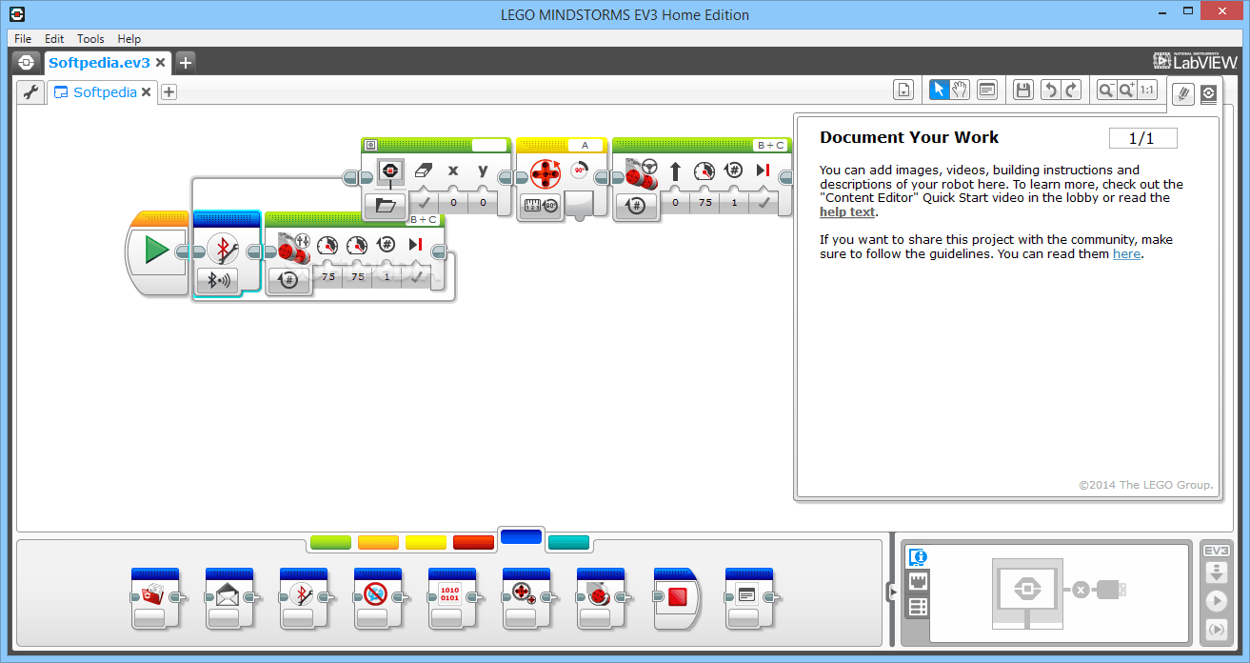1250x663 pixels.
Task: Toggle the Content Editor pencil button
Action: pos(1183,92)
